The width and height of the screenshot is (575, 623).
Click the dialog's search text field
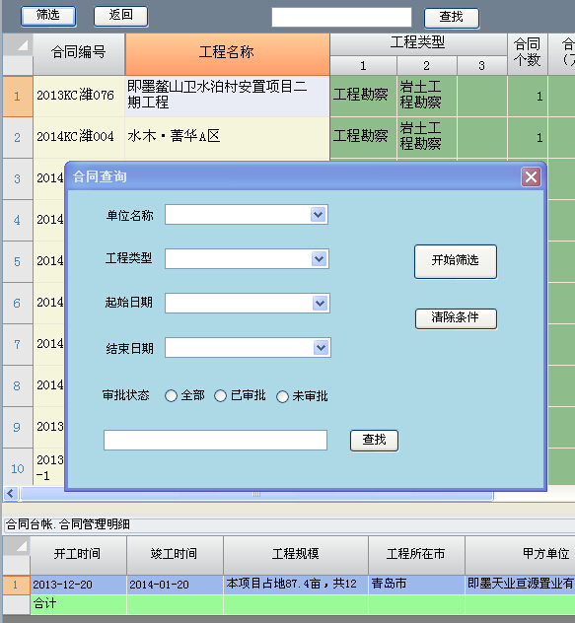[x=216, y=440]
